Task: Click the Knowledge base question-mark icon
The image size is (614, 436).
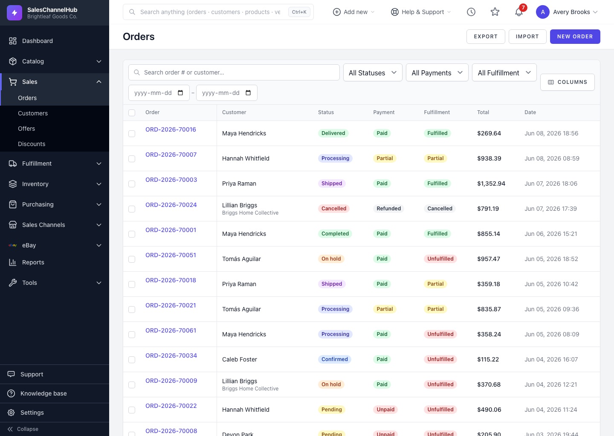Action: point(12,393)
